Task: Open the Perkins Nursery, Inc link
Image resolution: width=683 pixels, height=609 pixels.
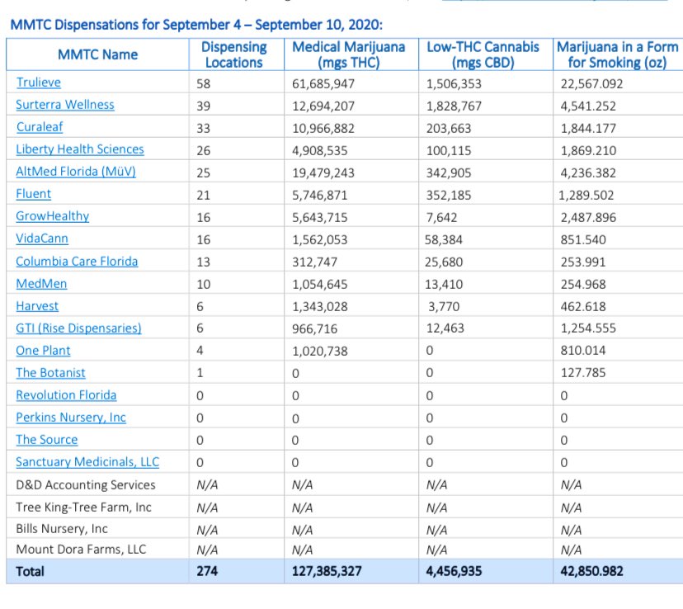Action: pyautogui.click(x=71, y=418)
